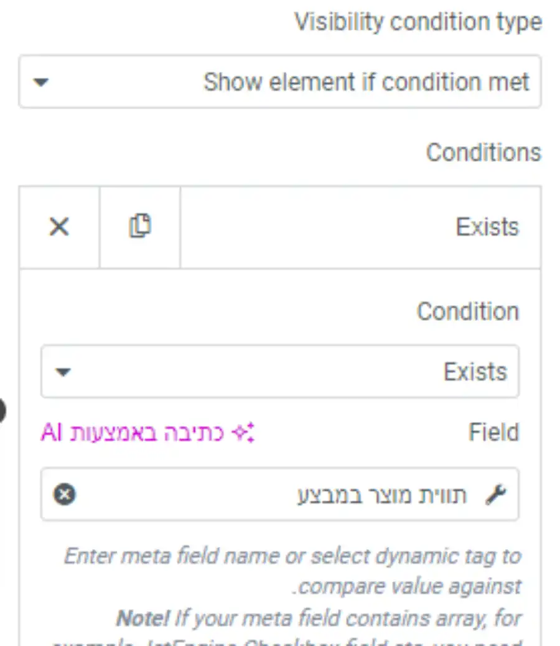The width and height of the screenshot is (560, 646).
Task: Duplicate the Exists condition item
Action: (140, 226)
